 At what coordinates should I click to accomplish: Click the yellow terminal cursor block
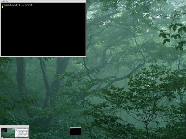pyautogui.click(x=2, y=7)
